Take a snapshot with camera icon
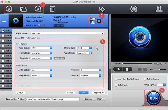 [139, 69]
